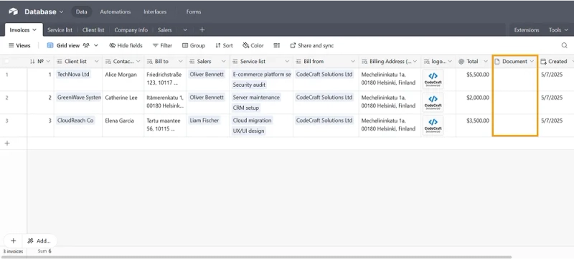
Task: Click the Sort button
Action: tap(224, 45)
